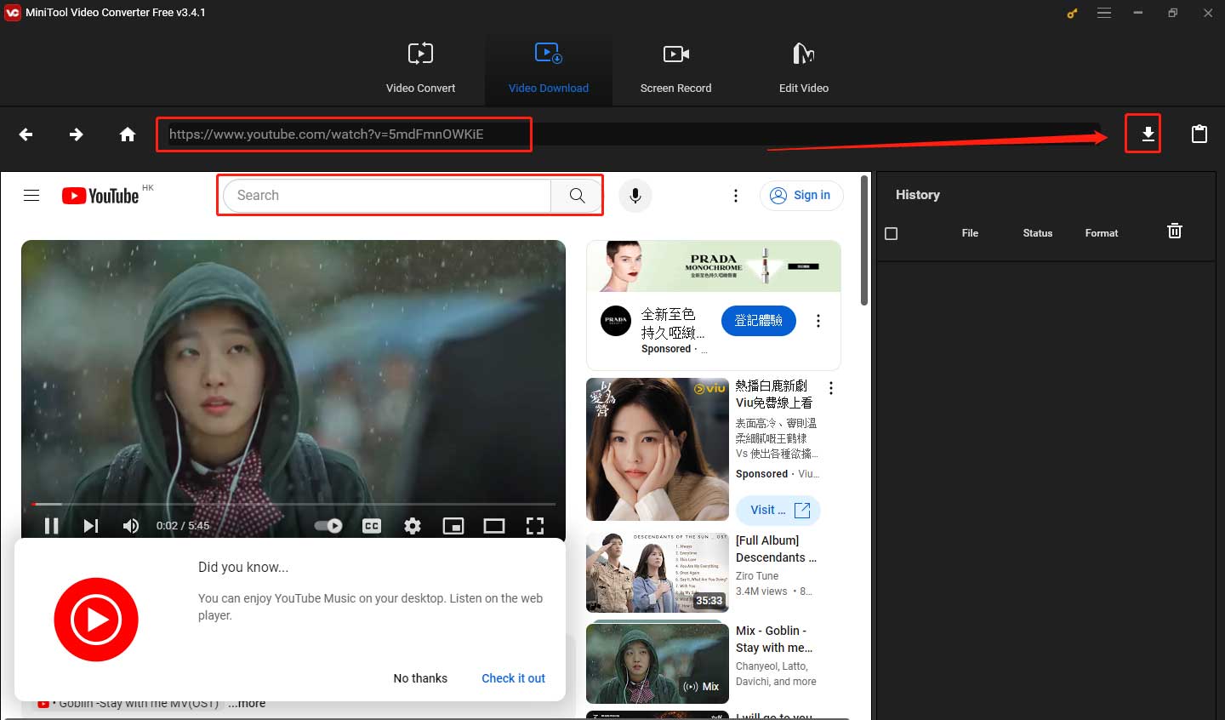The width and height of the screenshot is (1225, 720).
Task: Check the History select-all checkbox
Action: point(892,233)
